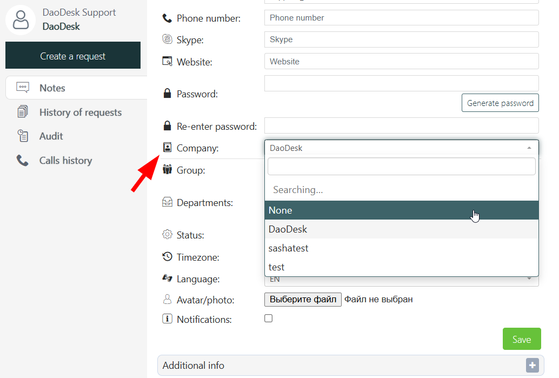
Task: Open the Language dropdown arrow
Action: [x=529, y=279]
